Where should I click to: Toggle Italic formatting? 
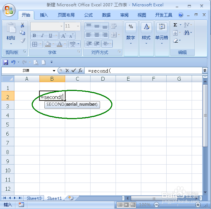[x=43, y=35]
